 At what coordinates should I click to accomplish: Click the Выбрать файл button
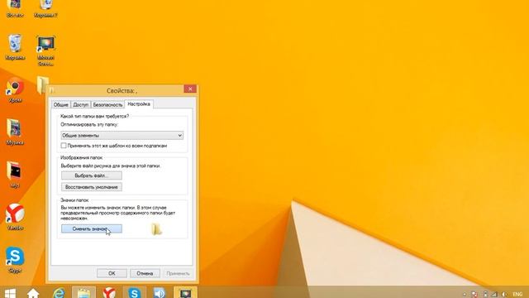point(92,175)
